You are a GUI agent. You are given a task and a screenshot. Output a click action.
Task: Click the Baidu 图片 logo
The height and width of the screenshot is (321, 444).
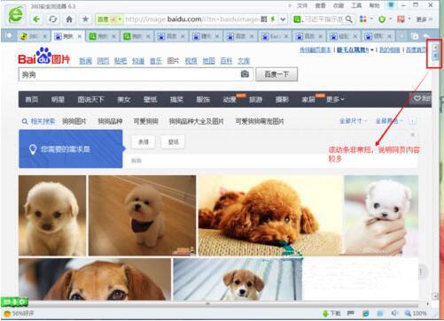tap(44, 56)
